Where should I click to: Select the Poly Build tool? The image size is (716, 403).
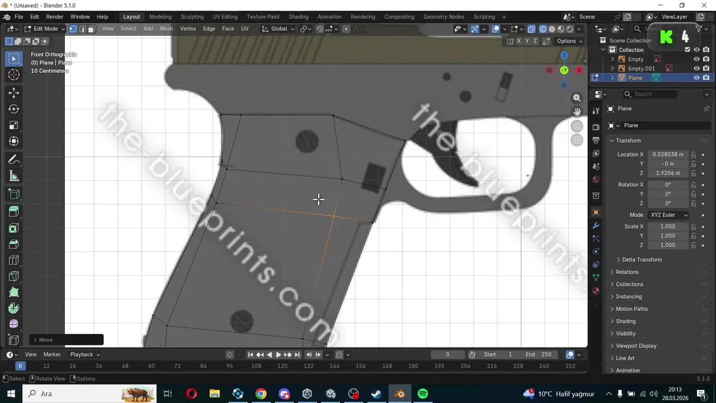click(14, 293)
